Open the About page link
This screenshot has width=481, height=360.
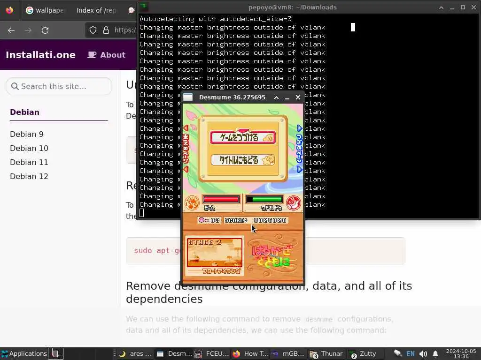point(107,55)
